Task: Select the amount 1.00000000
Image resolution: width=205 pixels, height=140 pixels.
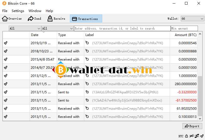Action: pyautogui.click(x=188, y=76)
